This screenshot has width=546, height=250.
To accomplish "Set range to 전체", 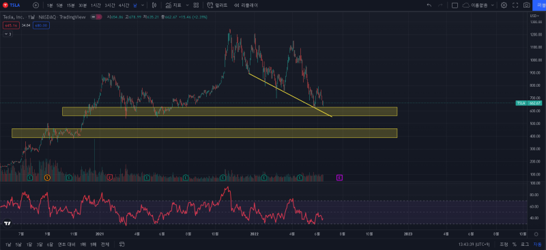I will click(104, 245).
